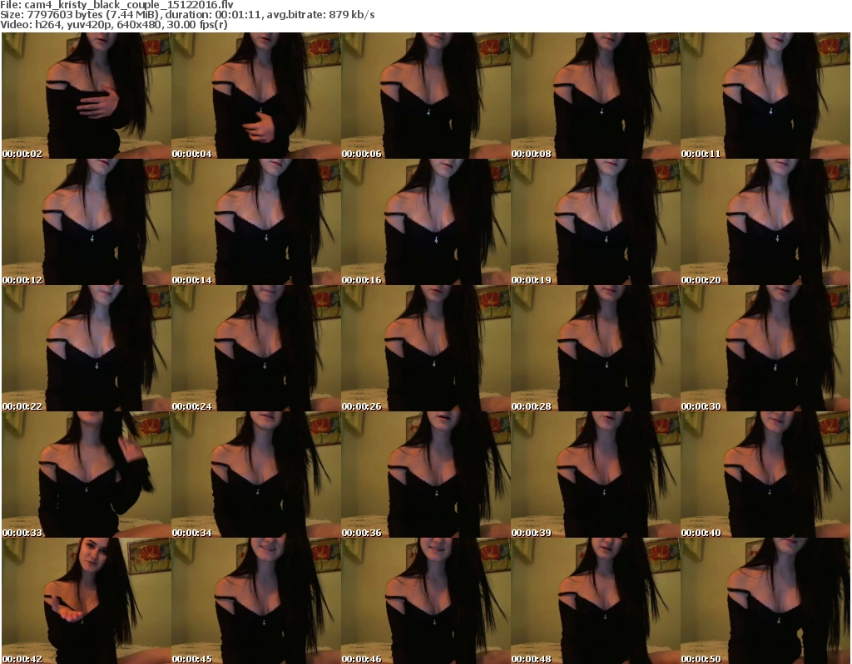Viewport: 852px width, 664px height.
Task: View the frame captured at 00:00:50
Action: click(x=765, y=601)
